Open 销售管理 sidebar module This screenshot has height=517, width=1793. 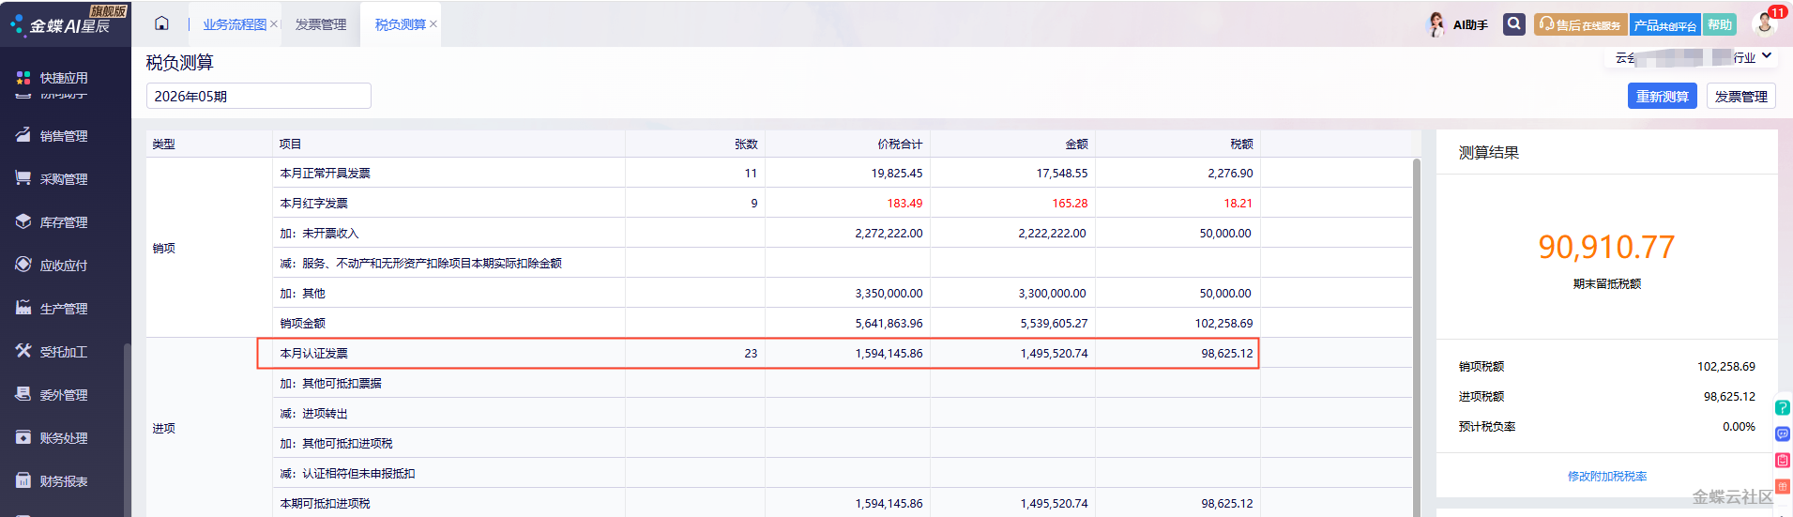click(63, 136)
